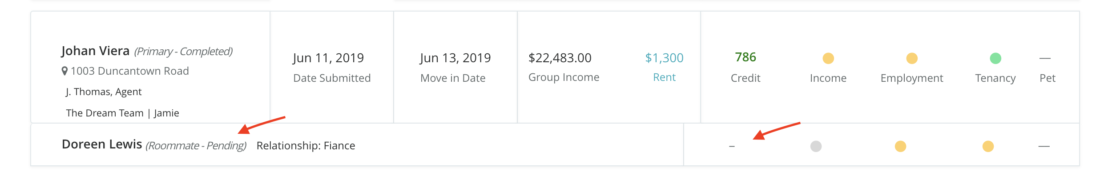This screenshot has height=184, width=1104.
Task: Click the gray income status dot for Doreen Lewis
Action: pos(816,146)
